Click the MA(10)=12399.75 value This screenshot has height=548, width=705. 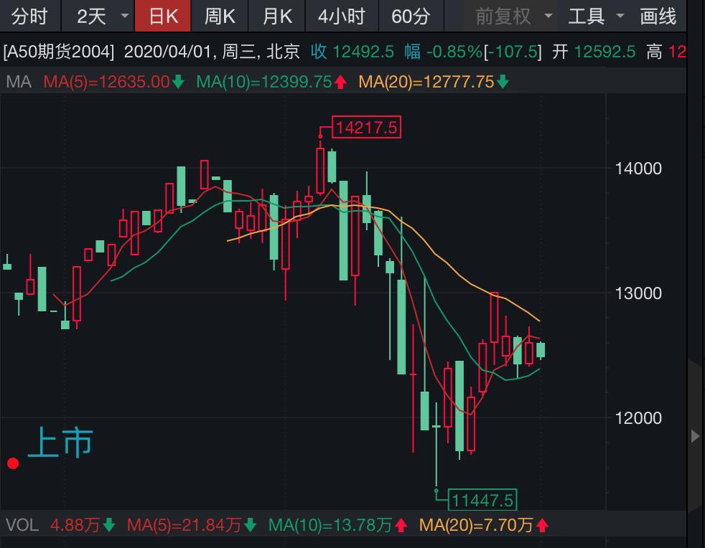pos(264,82)
